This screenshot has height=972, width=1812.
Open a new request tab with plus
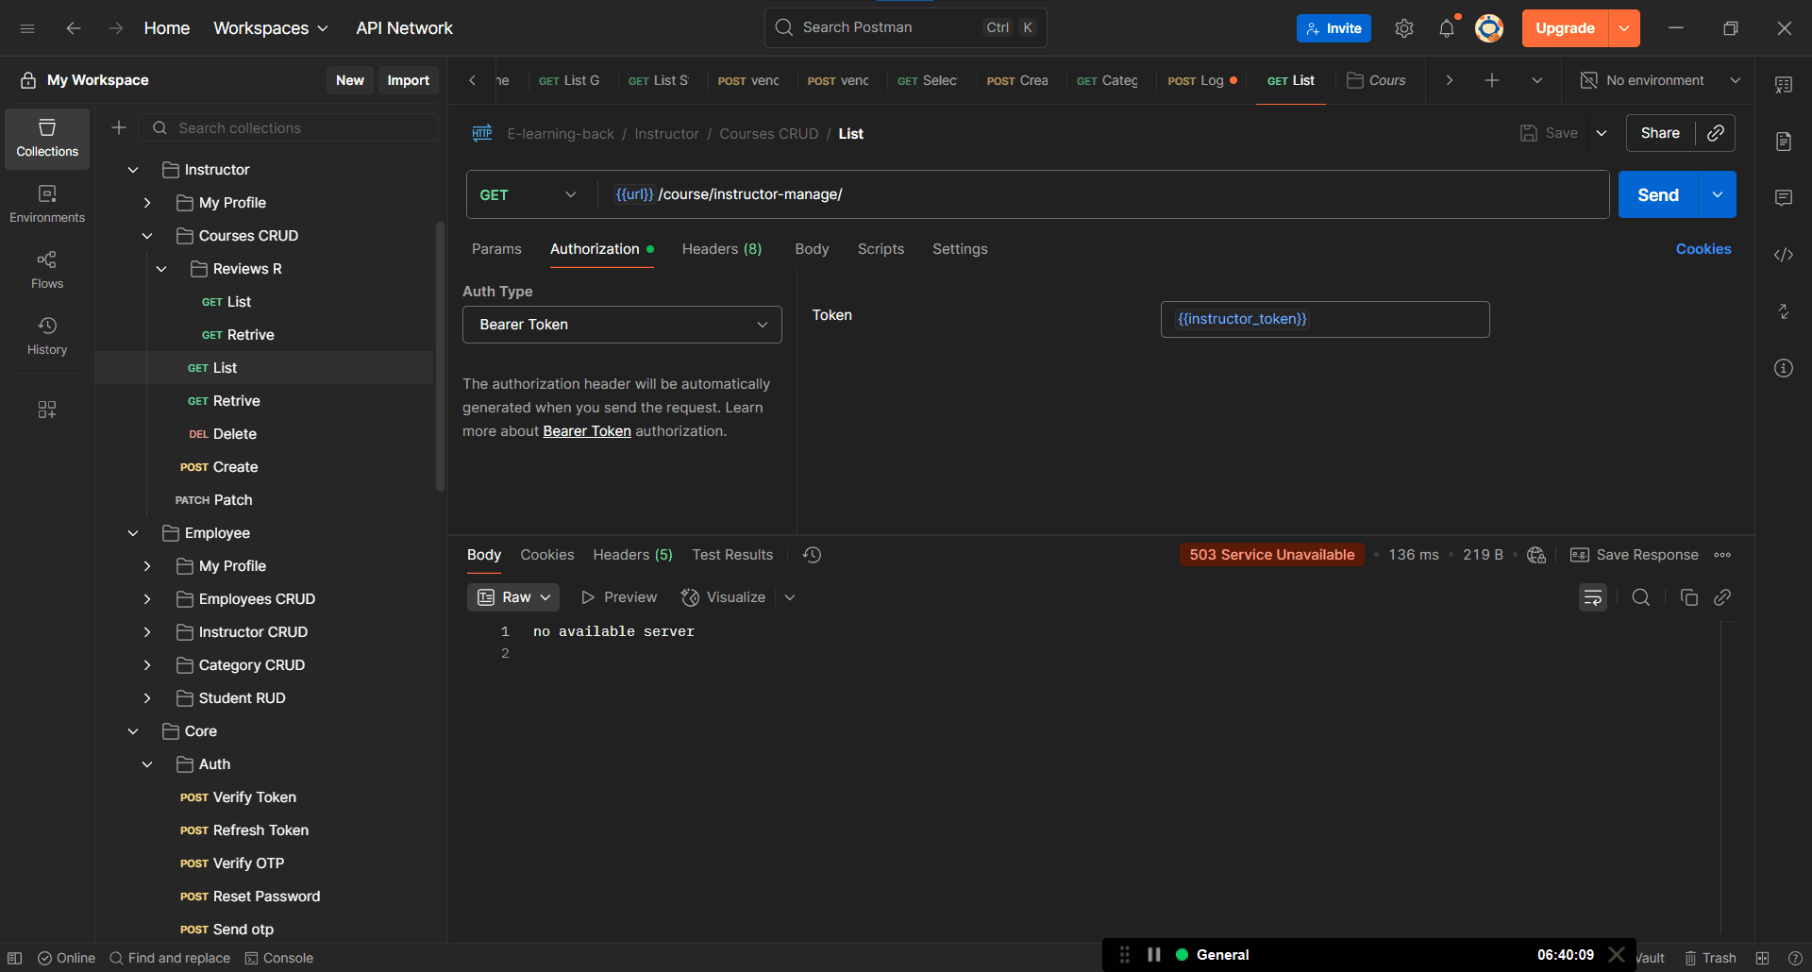click(x=1492, y=80)
